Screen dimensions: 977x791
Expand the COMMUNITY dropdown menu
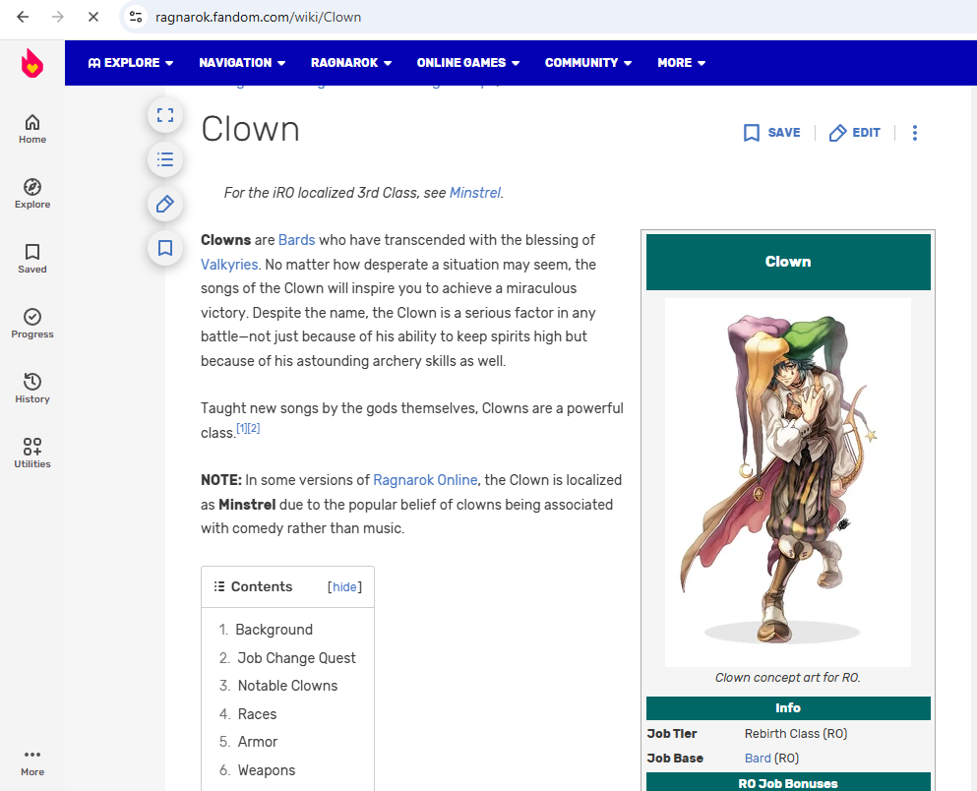tap(588, 63)
